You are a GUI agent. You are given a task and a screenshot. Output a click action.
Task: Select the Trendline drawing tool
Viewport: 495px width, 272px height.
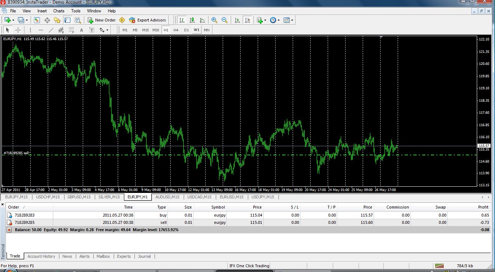[x=51, y=30]
